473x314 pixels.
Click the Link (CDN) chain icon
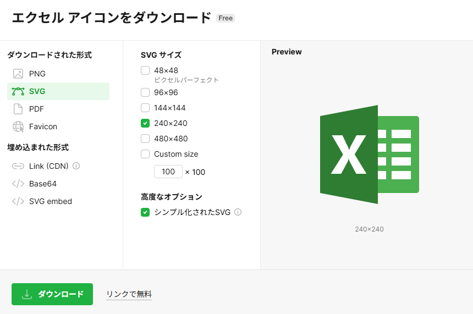point(18,166)
